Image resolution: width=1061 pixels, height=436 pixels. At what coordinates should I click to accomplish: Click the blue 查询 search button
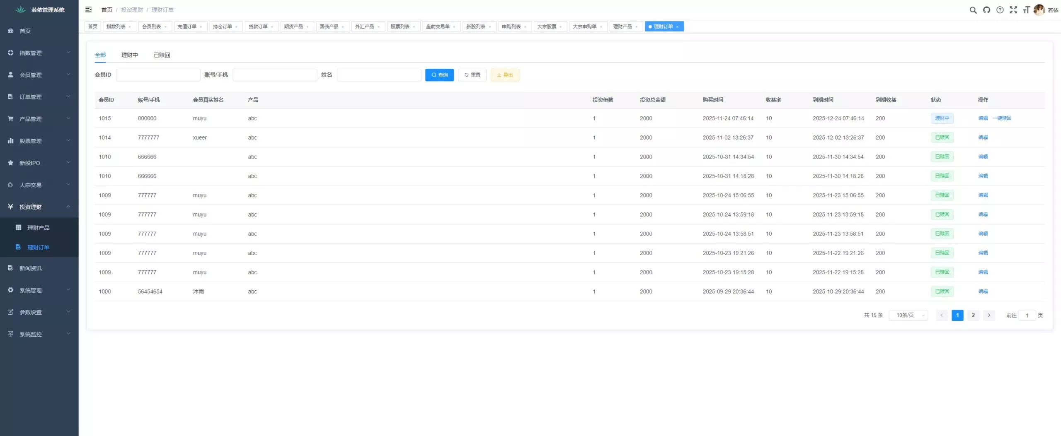439,75
